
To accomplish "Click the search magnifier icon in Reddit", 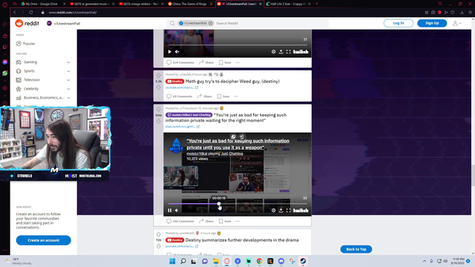I will 172,23.
